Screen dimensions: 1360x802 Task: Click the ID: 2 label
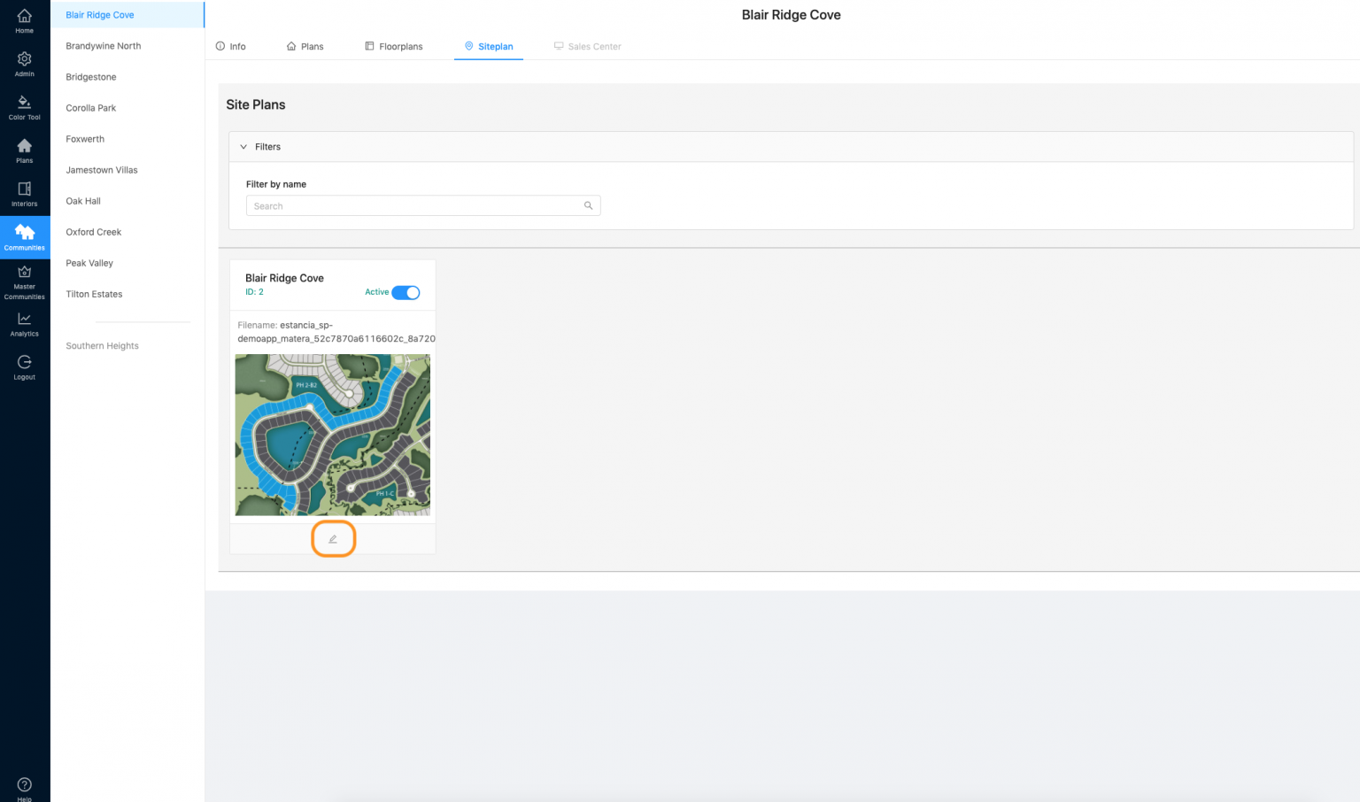click(x=254, y=292)
